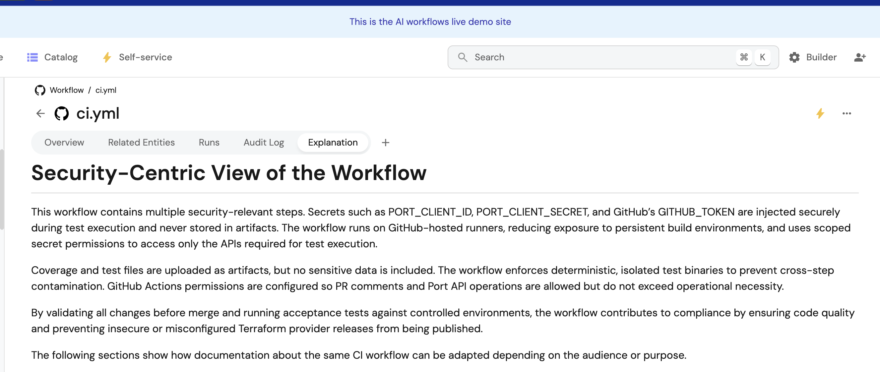Viewport: 880px width, 372px height.
Task: Click the left vertical scrollbar handle
Action: (x=2, y=190)
